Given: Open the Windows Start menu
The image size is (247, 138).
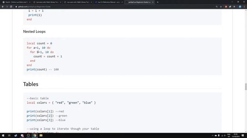Looking at the screenshot, I should click(3, 135).
